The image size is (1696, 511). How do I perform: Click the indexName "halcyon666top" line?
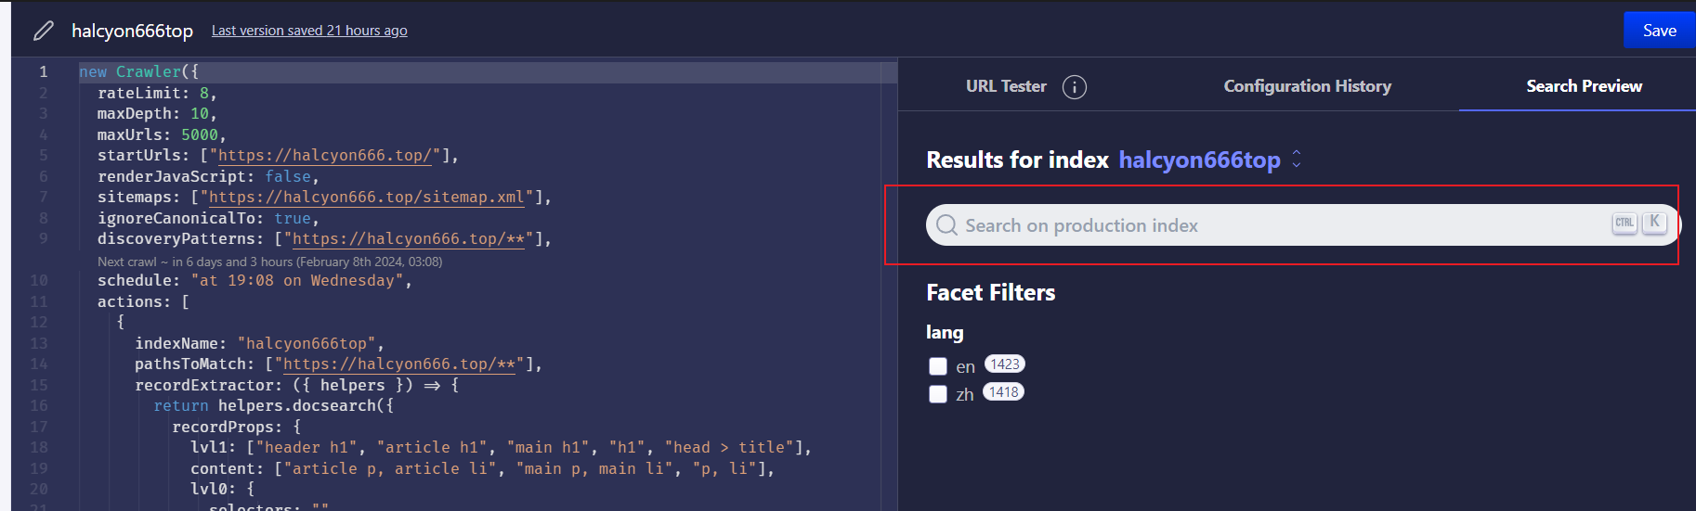click(x=259, y=344)
